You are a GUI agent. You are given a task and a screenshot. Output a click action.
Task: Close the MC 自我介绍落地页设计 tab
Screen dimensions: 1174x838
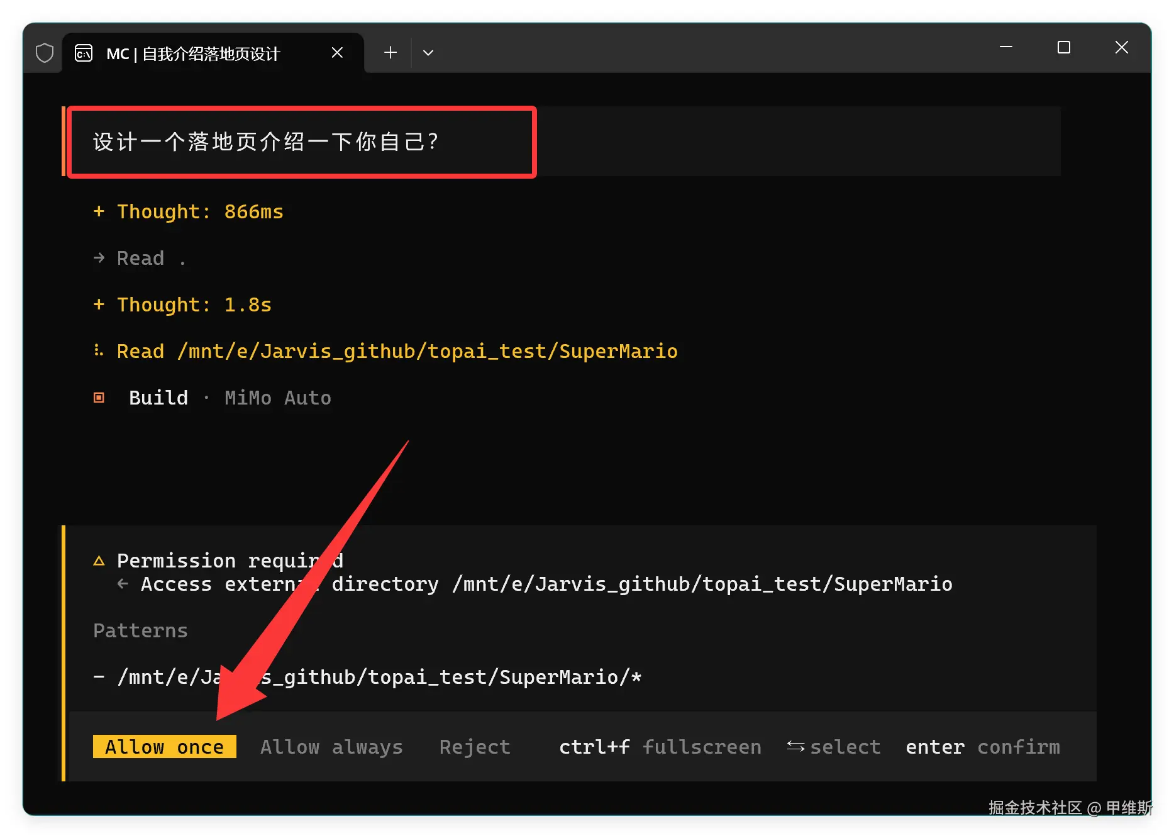(x=337, y=53)
